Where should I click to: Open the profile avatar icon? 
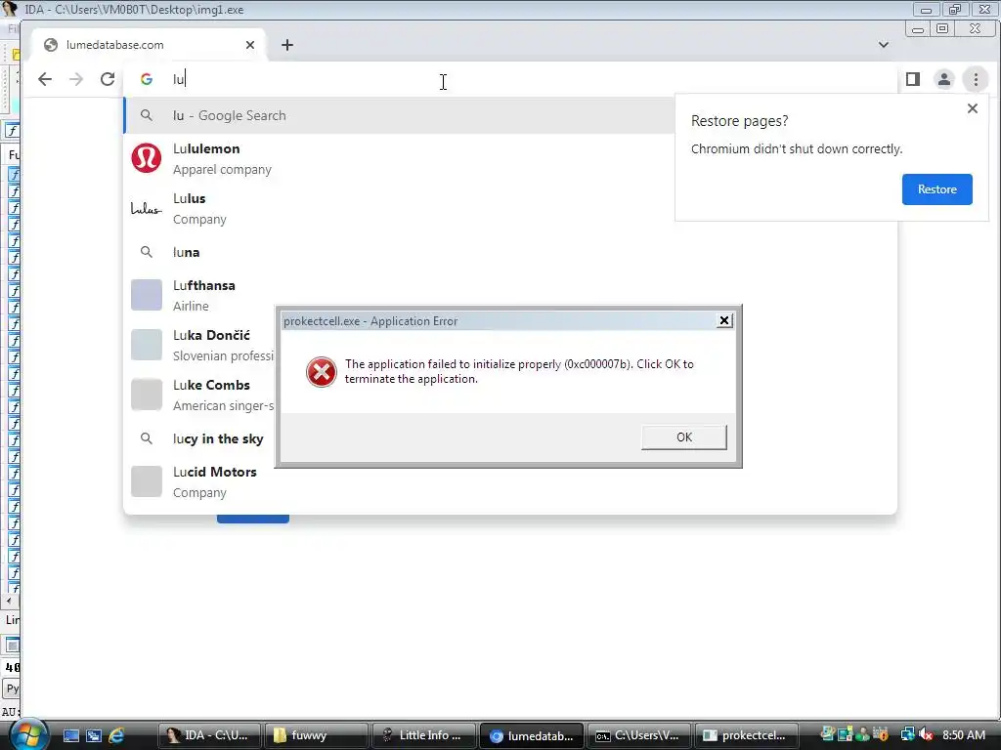click(x=943, y=79)
